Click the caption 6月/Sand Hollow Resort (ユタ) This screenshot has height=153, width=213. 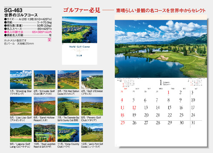pos(44,119)
